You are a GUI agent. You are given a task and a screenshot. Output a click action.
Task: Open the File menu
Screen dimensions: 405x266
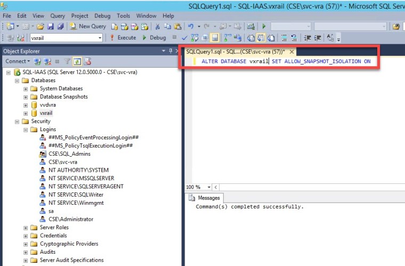[7, 16]
